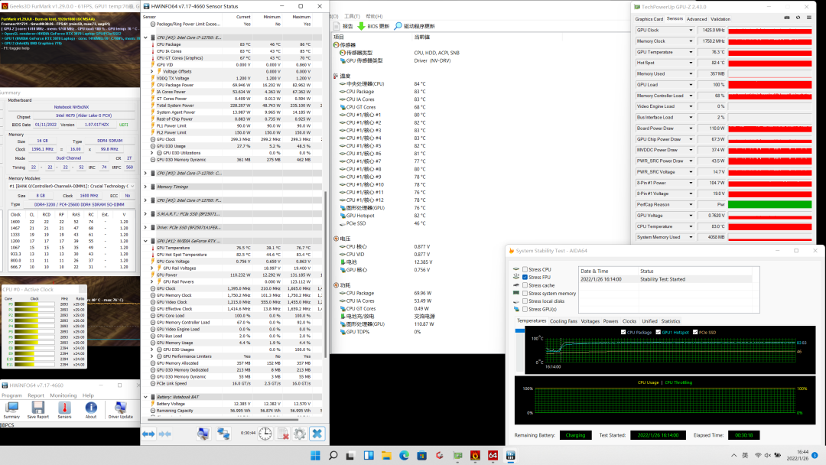Open sensor settings with the gear icon
This screenshot has width=826, height=465.
tap(300, 434)
